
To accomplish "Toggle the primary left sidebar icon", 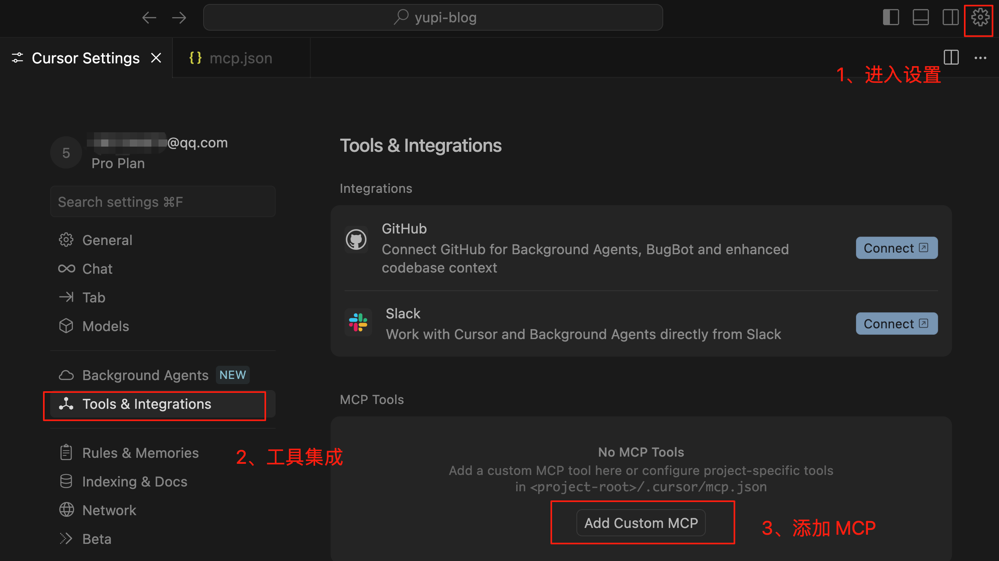I will click(891, 18).
